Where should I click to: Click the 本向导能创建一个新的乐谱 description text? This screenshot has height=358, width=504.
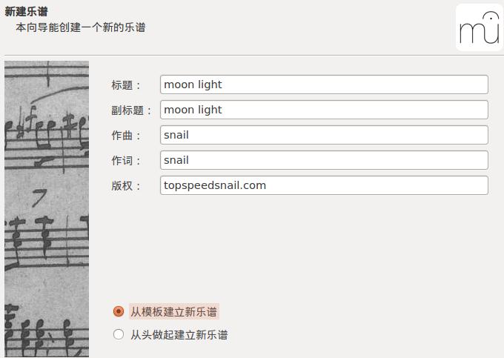point(81,27)
